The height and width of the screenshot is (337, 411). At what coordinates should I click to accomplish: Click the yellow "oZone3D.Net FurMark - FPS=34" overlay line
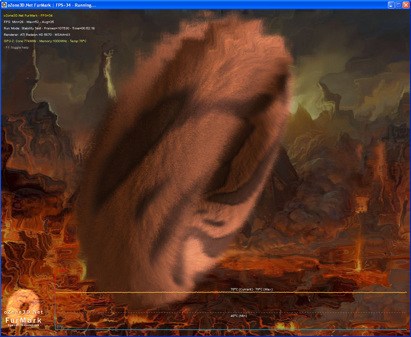tap(28, 16)
